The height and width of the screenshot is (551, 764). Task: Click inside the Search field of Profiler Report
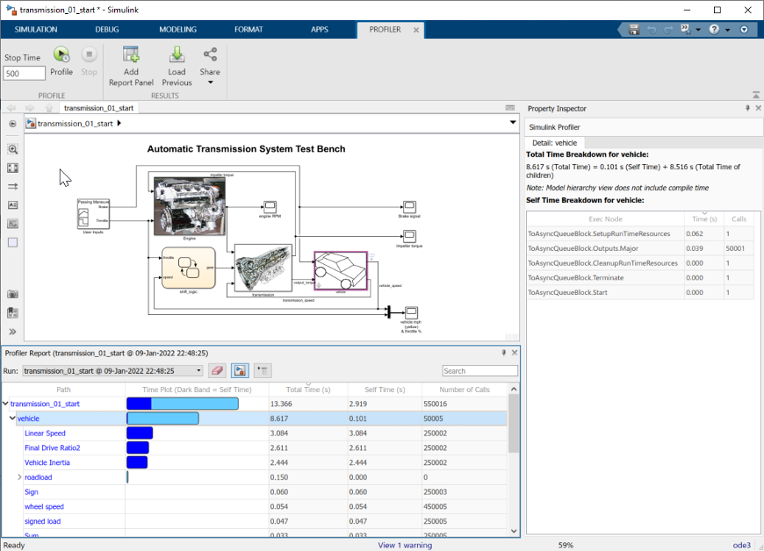click(x=480, y=370)
